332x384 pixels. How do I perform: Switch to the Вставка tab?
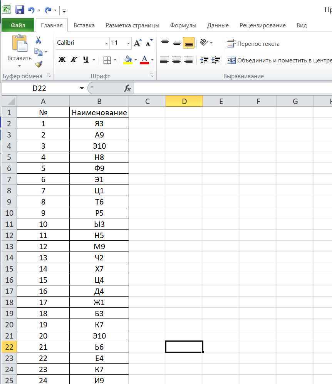pos(84,25)
